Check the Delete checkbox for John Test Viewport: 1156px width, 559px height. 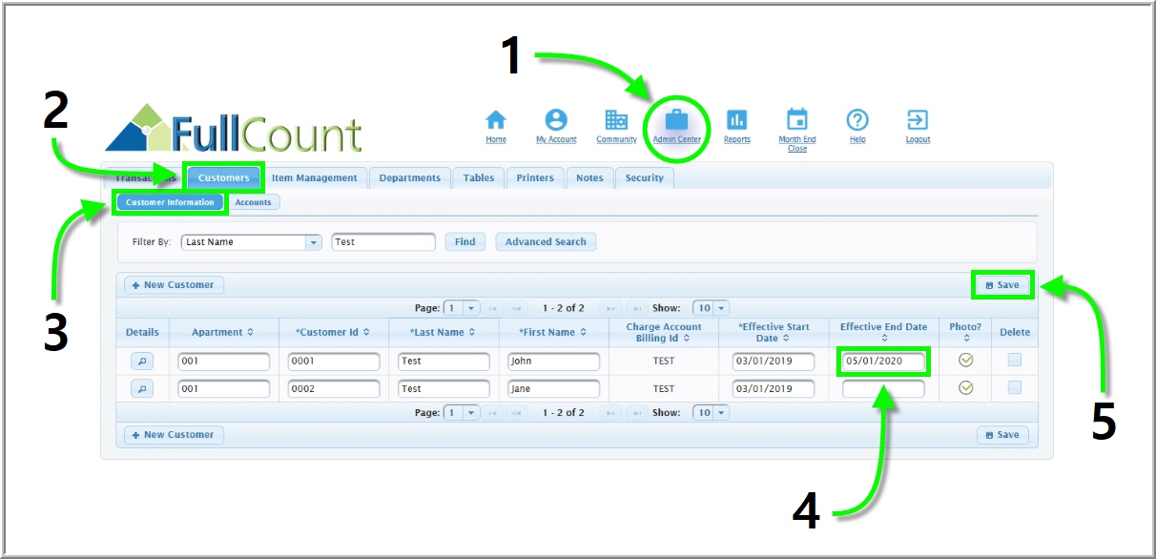tap(1014, 361)
